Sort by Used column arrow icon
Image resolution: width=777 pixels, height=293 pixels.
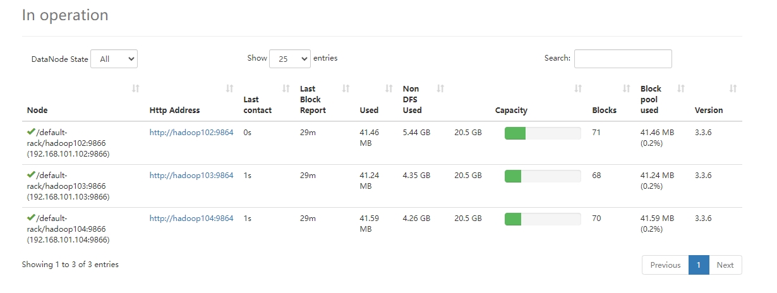389,89
